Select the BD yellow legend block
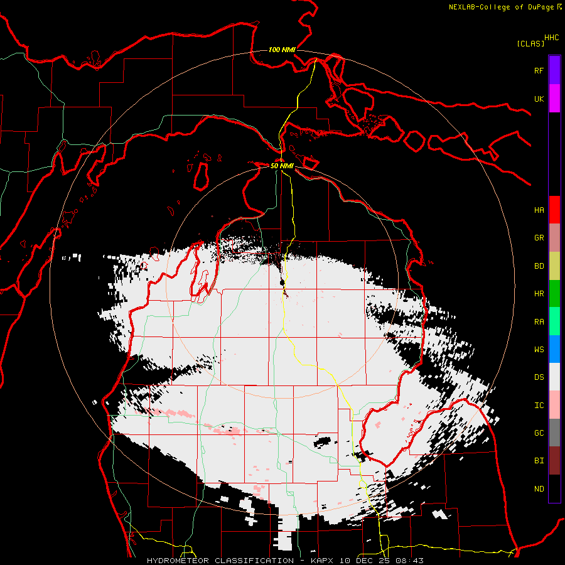 pyautogui.click(x=554, y=266)
